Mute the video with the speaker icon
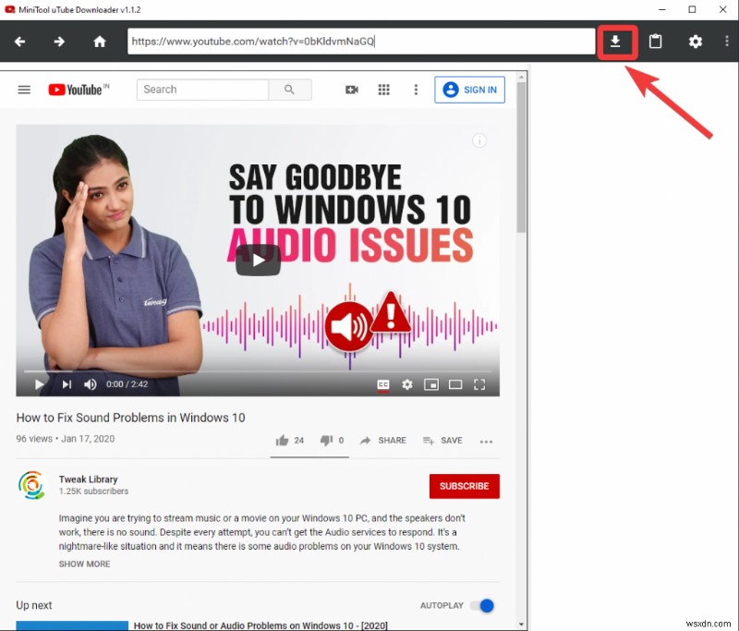The height and width of the screenshot is (631, 739). pos(89,383)
